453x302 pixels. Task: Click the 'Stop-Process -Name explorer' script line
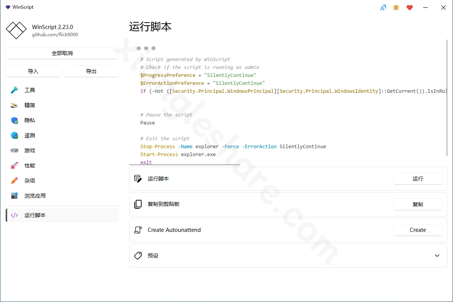tap(233, 146)
